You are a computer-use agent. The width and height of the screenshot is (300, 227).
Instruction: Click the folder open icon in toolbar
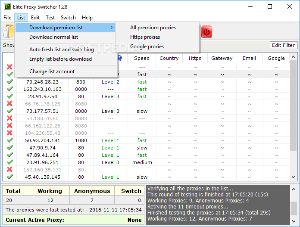(8, 31)
